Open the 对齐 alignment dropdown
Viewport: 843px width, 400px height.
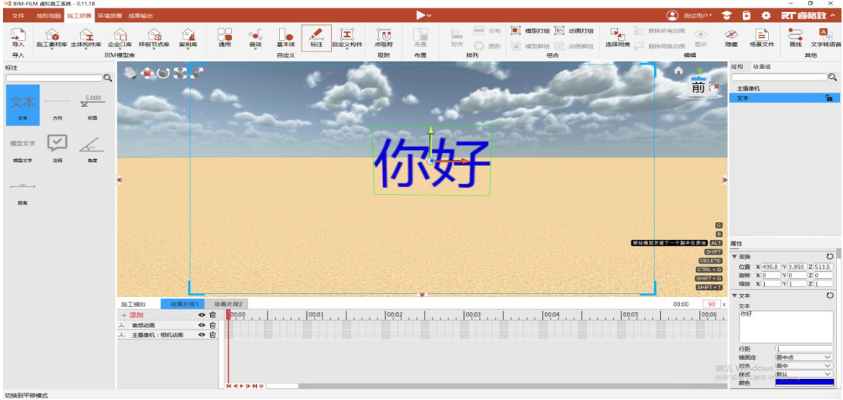[804, 366]
